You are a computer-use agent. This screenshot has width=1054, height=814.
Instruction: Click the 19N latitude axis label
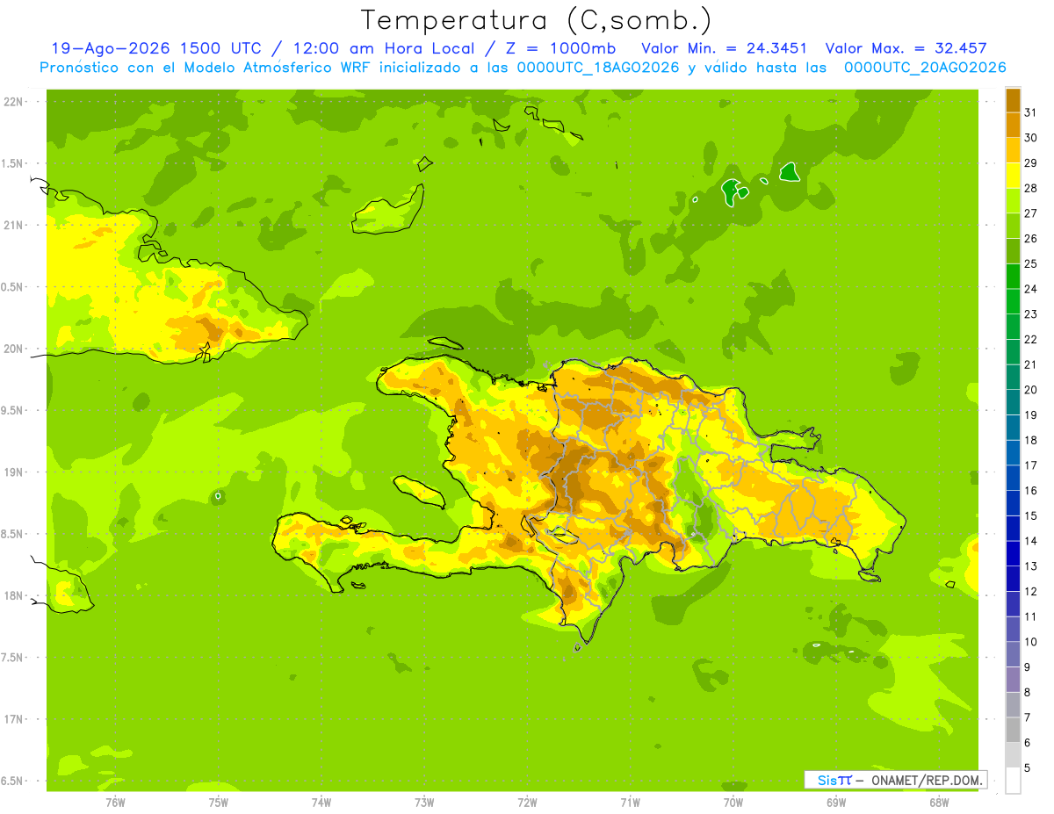13,472
